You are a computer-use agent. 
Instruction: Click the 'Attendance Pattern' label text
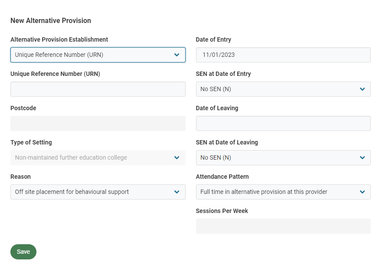coord(222,177)
